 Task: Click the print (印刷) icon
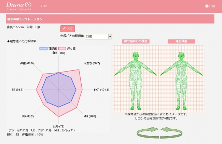[x=207, y=6]
